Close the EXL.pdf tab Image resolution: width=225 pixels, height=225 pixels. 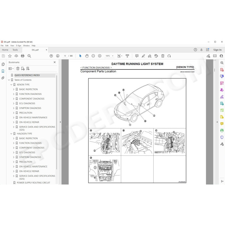pos(46,50)
